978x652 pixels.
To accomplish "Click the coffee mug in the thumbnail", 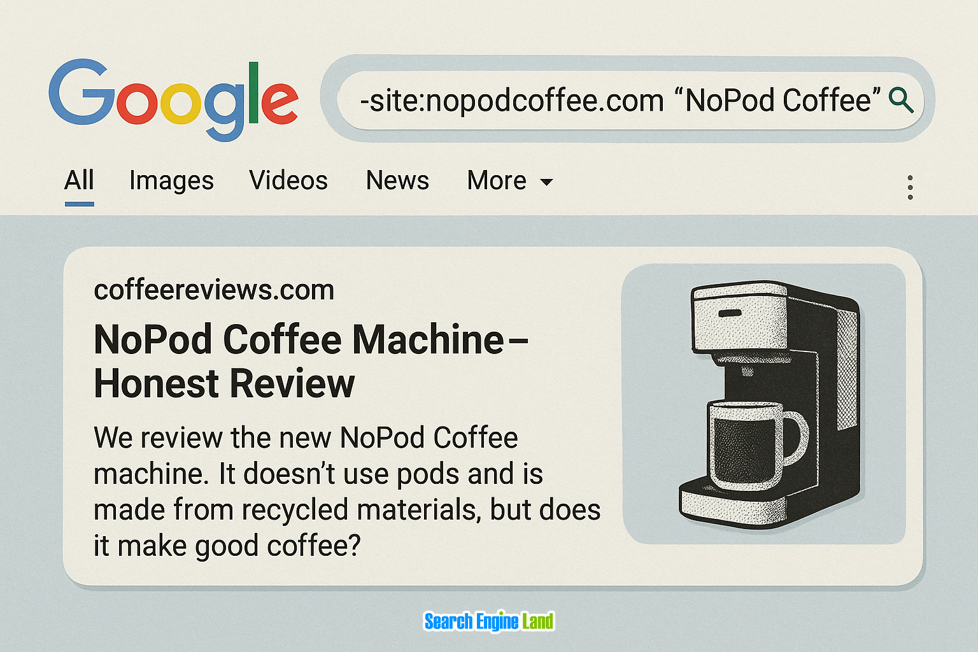I will [x=750, y=446].
